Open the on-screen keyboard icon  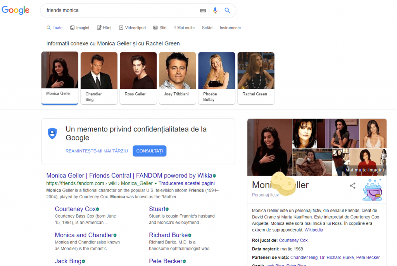pos(203,10)
